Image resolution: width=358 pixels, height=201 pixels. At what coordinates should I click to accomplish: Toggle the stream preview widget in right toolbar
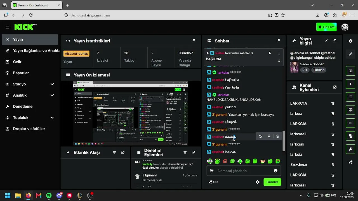(350, 71)
